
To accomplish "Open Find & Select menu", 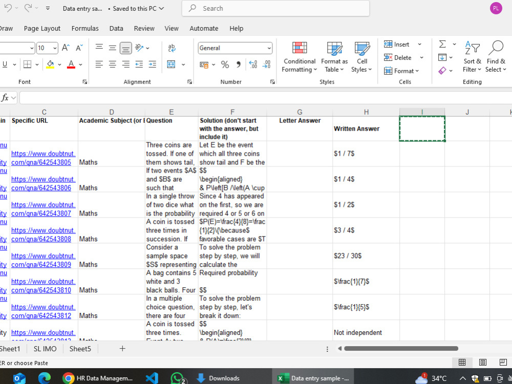I will coord(496,57).
